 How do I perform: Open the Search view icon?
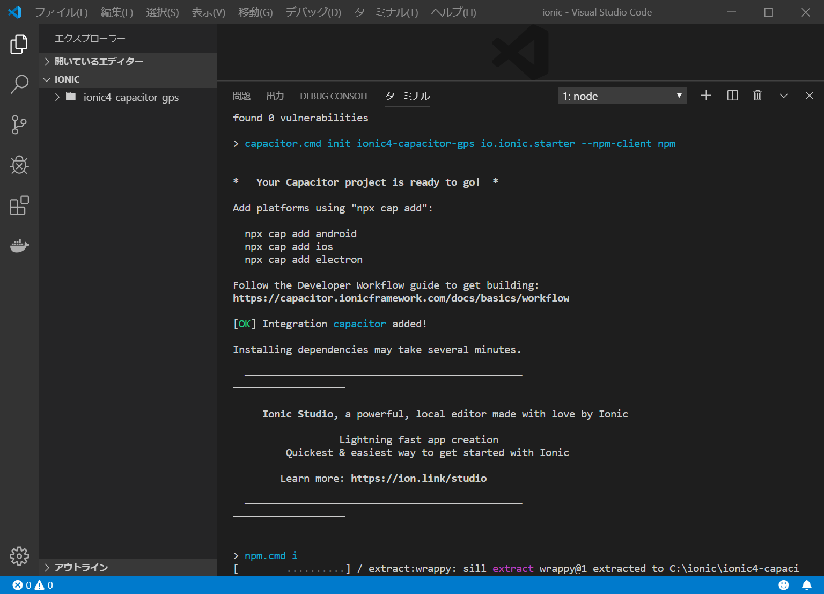point(19,84)
